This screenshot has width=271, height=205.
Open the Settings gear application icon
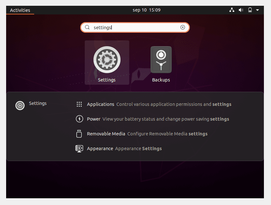(107, 60)
